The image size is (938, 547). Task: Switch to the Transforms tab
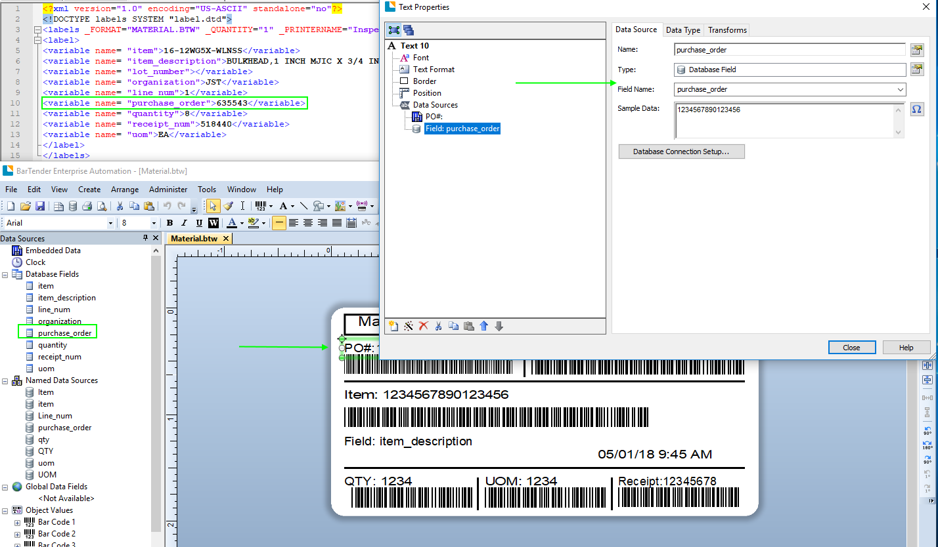(x=727, y=30)
